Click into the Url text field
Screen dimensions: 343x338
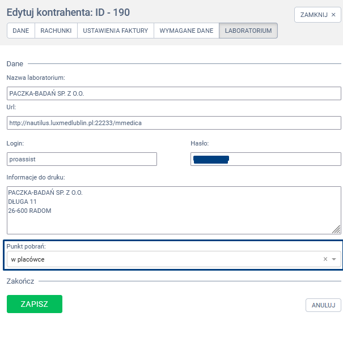click(173, 123)
